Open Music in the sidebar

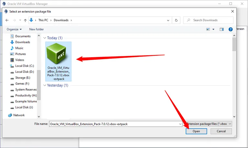point(17,48)
